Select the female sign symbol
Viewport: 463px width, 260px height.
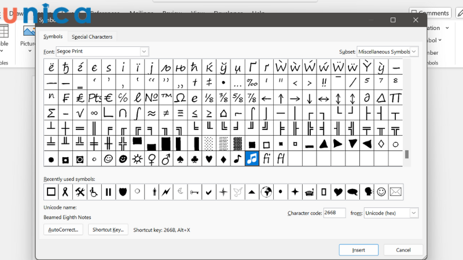click(152, 158)
